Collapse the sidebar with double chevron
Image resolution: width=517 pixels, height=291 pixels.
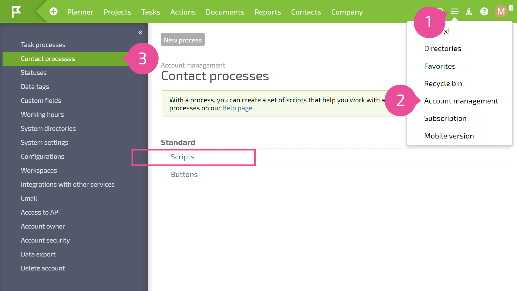[140, 32]
